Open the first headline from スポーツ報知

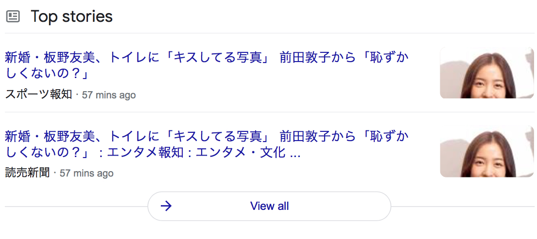(207, 65)
